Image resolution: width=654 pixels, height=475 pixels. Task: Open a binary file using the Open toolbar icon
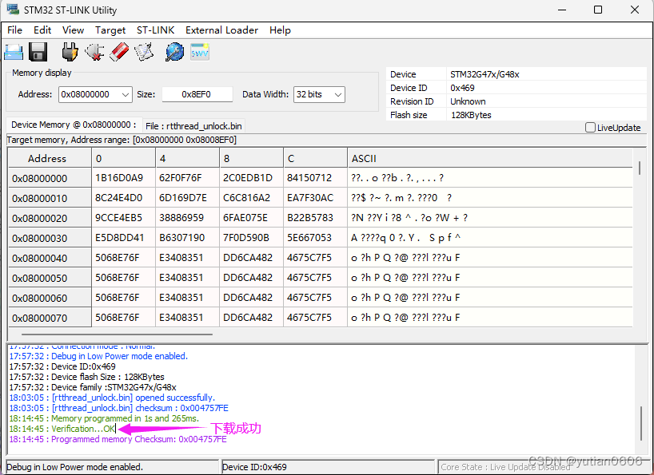point(13,51)
